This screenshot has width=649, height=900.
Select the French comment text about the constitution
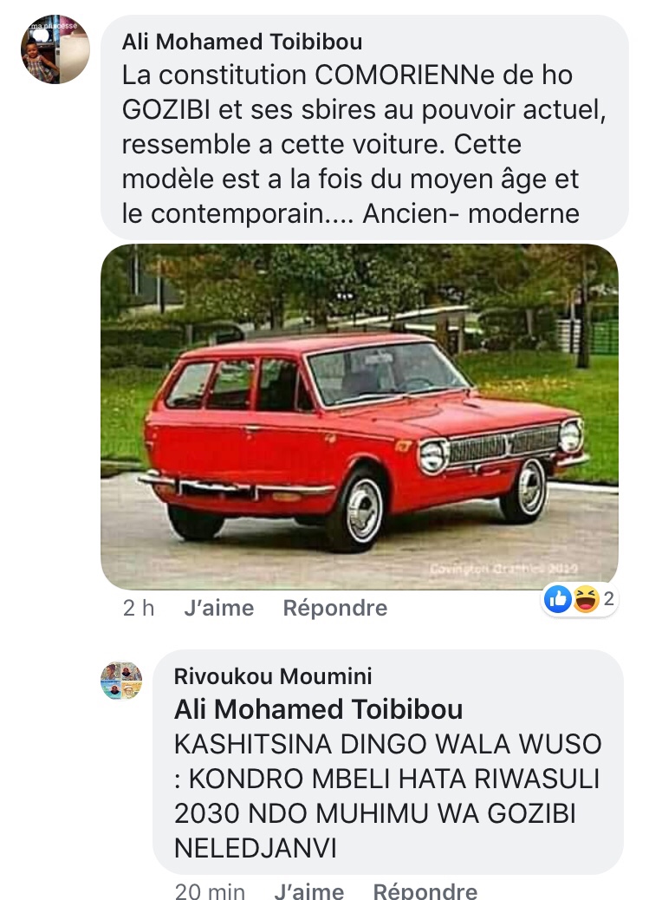click(x=364, y=144)
